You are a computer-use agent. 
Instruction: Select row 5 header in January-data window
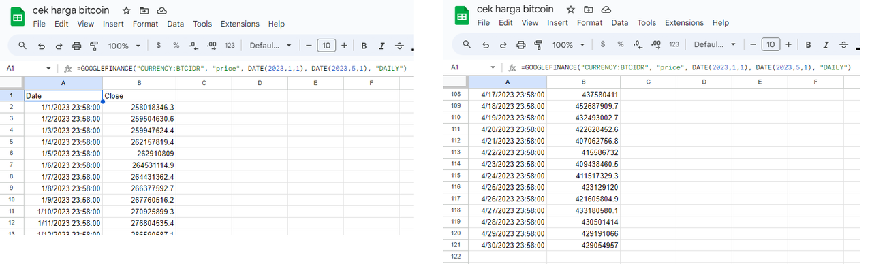pyautogui.click(x=12, y=142)
